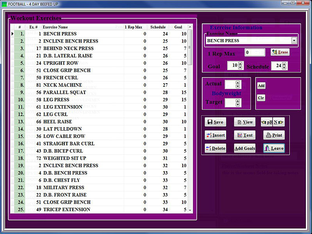
Task: Go to previous record with pR button
Action: [267, 122]
